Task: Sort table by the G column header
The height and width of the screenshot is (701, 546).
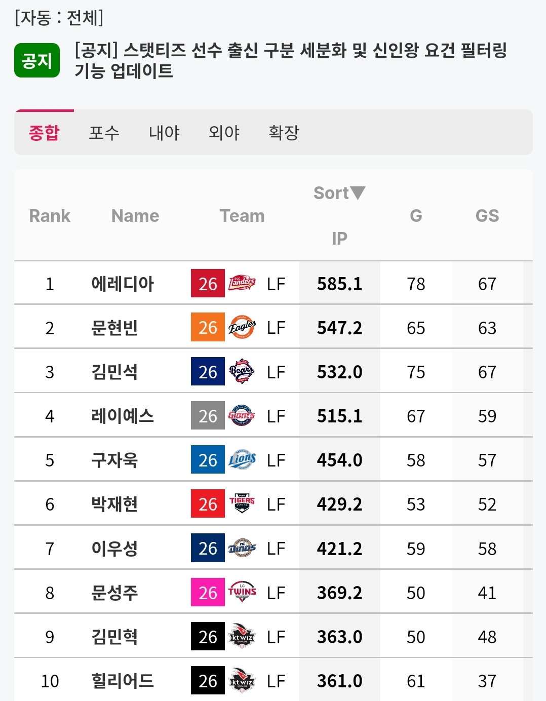Action: pyautogui.click(x=416, y=216)
